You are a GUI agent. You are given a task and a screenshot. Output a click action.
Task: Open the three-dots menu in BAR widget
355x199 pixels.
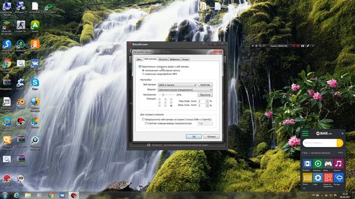tap(340, 153)
